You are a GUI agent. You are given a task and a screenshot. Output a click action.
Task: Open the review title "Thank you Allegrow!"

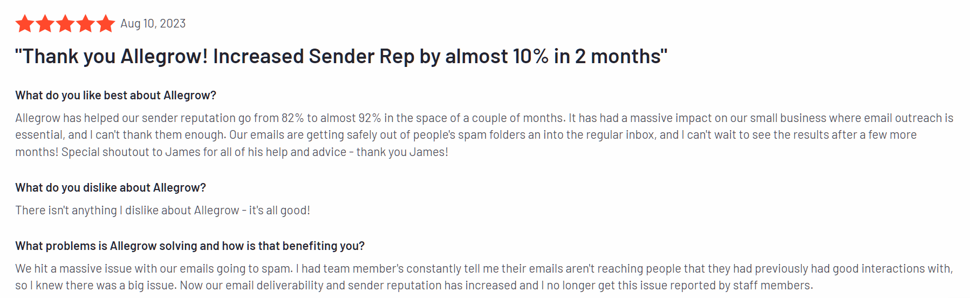tap(111, 57)
